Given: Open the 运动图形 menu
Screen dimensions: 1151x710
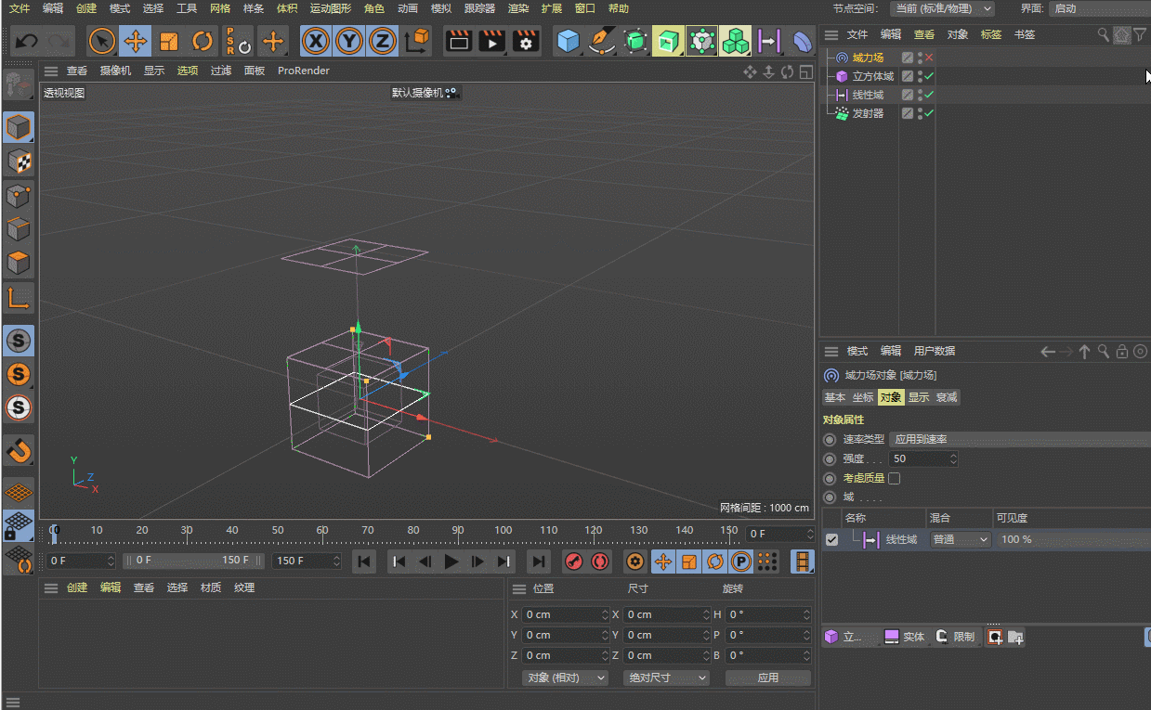Looking at the screenshot, I should tap(331, 8).
